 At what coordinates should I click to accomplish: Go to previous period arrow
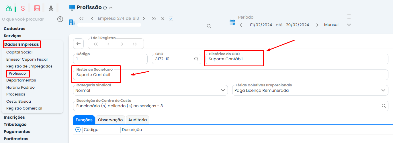(x=241, y=25)
